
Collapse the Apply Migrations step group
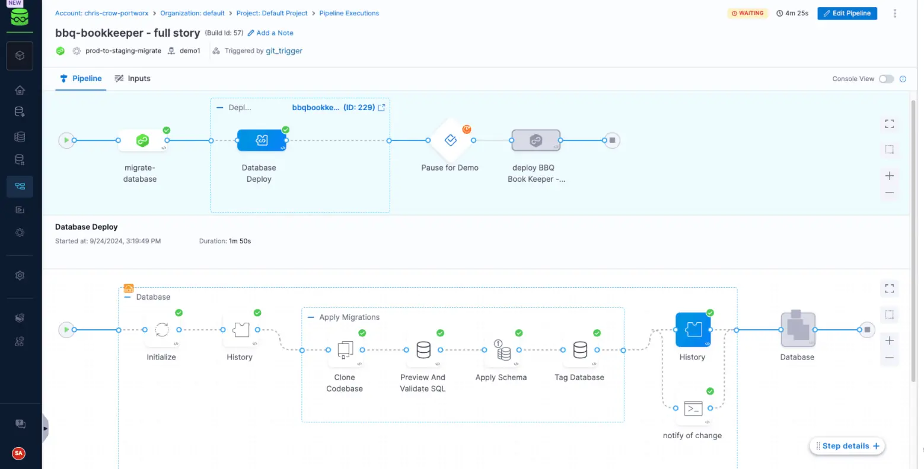[311, 317]
